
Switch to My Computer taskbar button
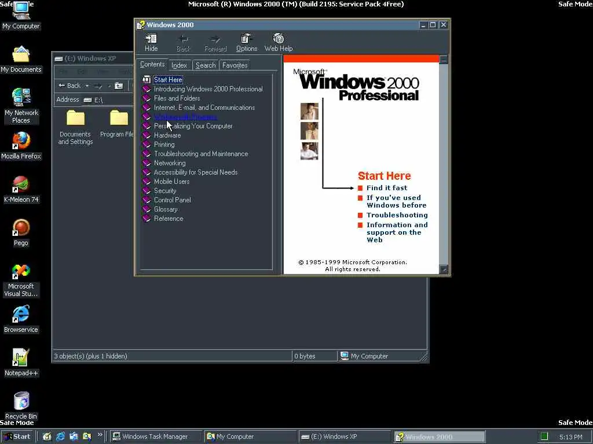[250, 436]
